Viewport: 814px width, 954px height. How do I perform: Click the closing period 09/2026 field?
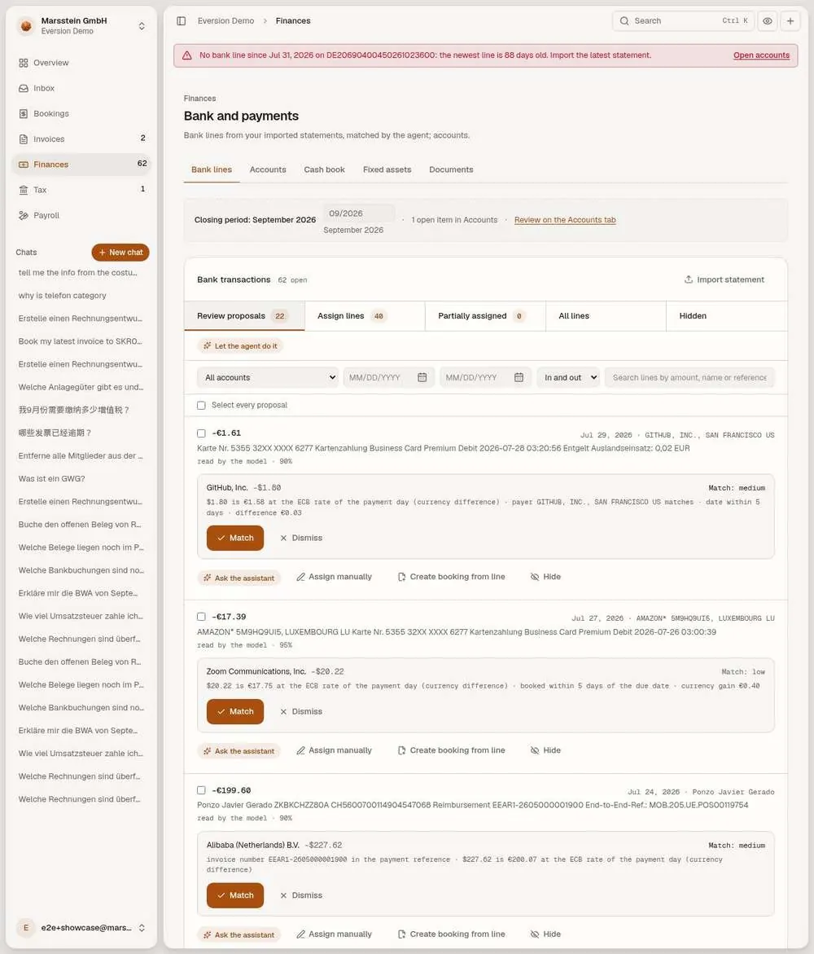click(359, 213)
